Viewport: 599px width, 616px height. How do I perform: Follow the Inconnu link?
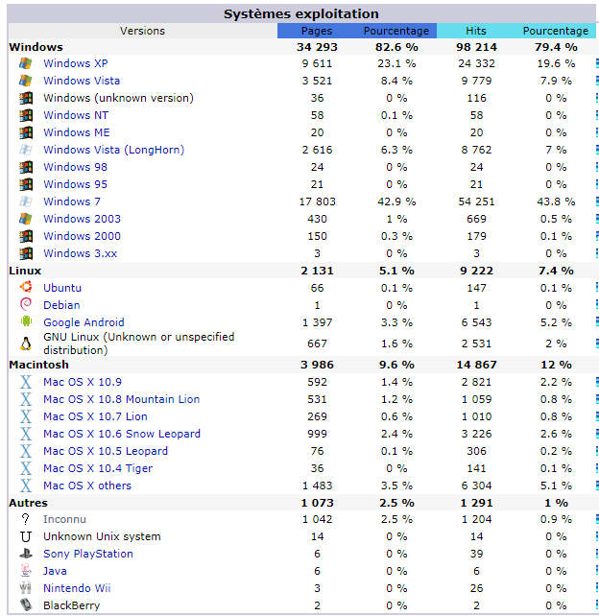pos(65,519)
